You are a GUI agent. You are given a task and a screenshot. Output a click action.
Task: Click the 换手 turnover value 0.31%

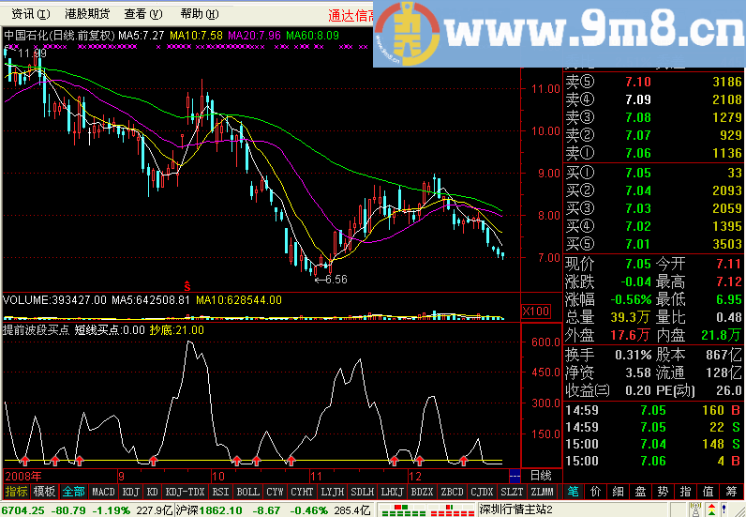tap(633, 355)
